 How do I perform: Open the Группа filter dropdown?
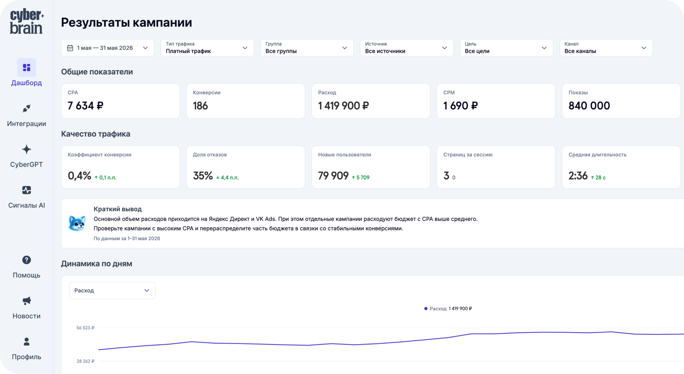[x=307, y=48]
